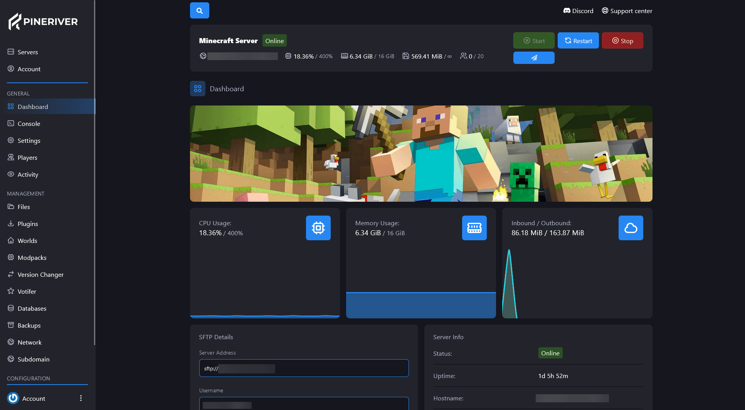This screenshot has width=745, height=410.
Task: Select Dashboard in the sidebar
Action: (x=47, y=107)
